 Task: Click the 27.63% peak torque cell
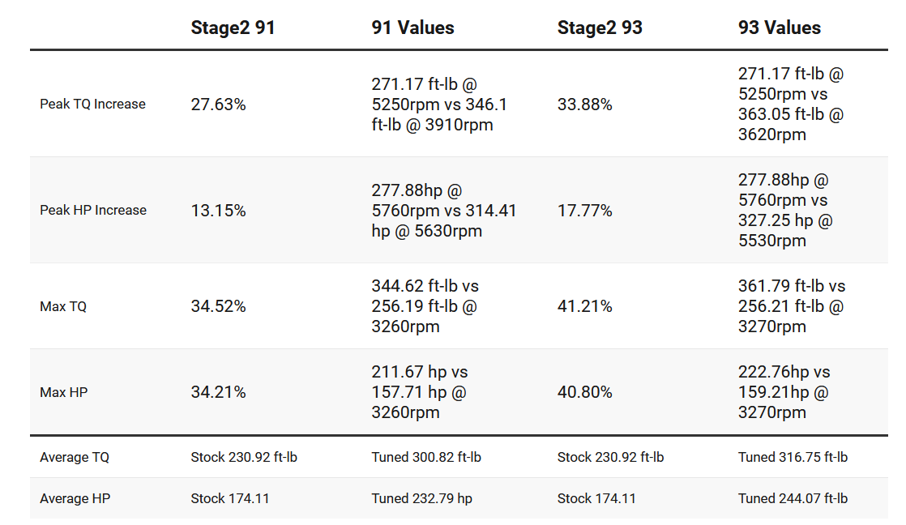coord(218,105)
